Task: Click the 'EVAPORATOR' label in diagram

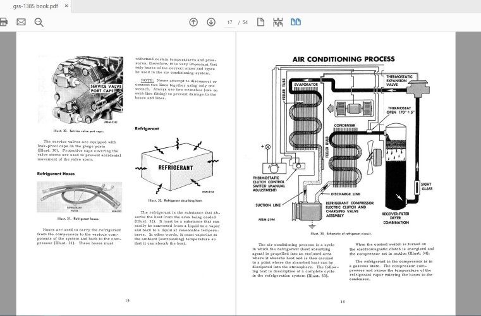Action: coord(306,85)
